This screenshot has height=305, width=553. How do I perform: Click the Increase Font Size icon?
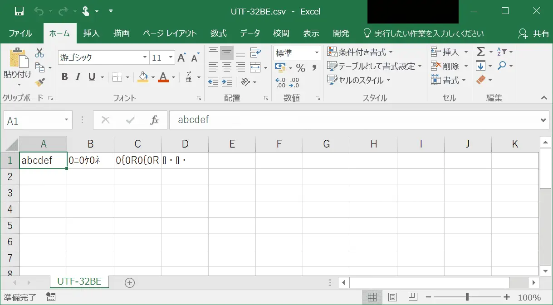tap(181, 57)
